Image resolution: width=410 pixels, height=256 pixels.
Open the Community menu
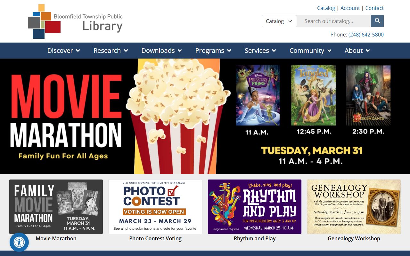pyautogui.click(x=310, y=51)
